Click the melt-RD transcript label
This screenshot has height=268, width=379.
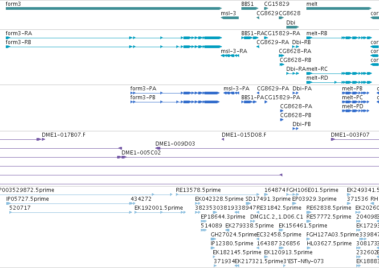click(x=317, y=78)
